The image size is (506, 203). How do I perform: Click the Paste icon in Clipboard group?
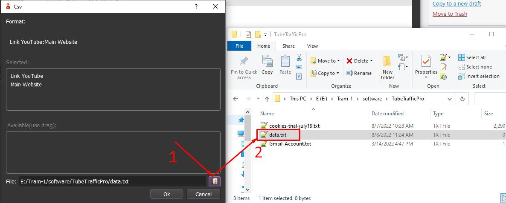coord(285,61)
